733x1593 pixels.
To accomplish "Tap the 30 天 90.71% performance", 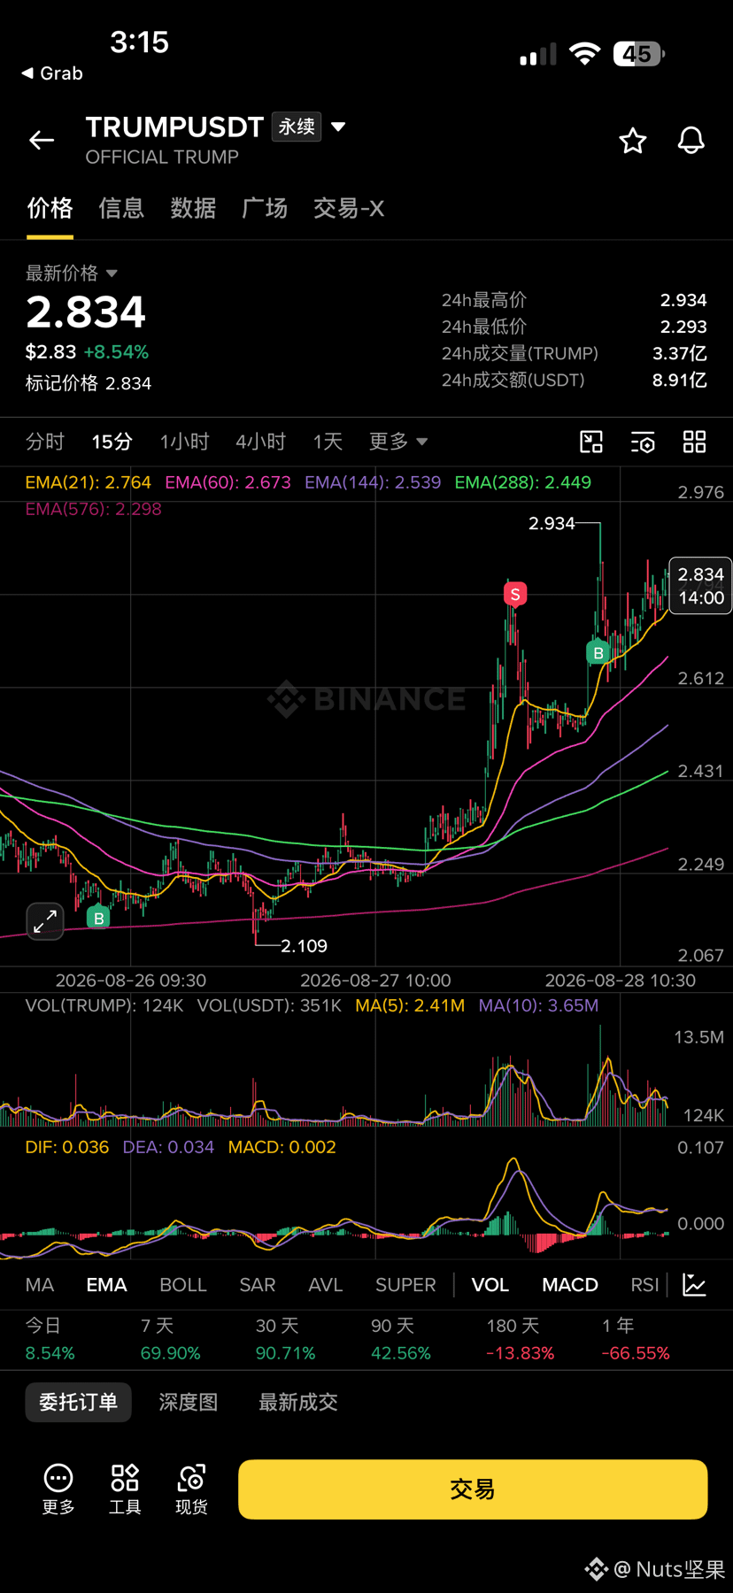I will click(286, 1339).
